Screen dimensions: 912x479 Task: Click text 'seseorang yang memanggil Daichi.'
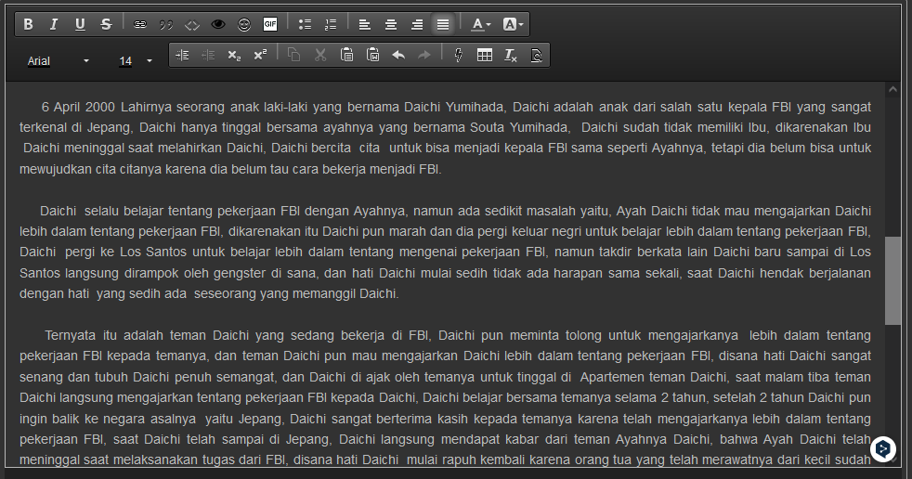pos(296,294)
